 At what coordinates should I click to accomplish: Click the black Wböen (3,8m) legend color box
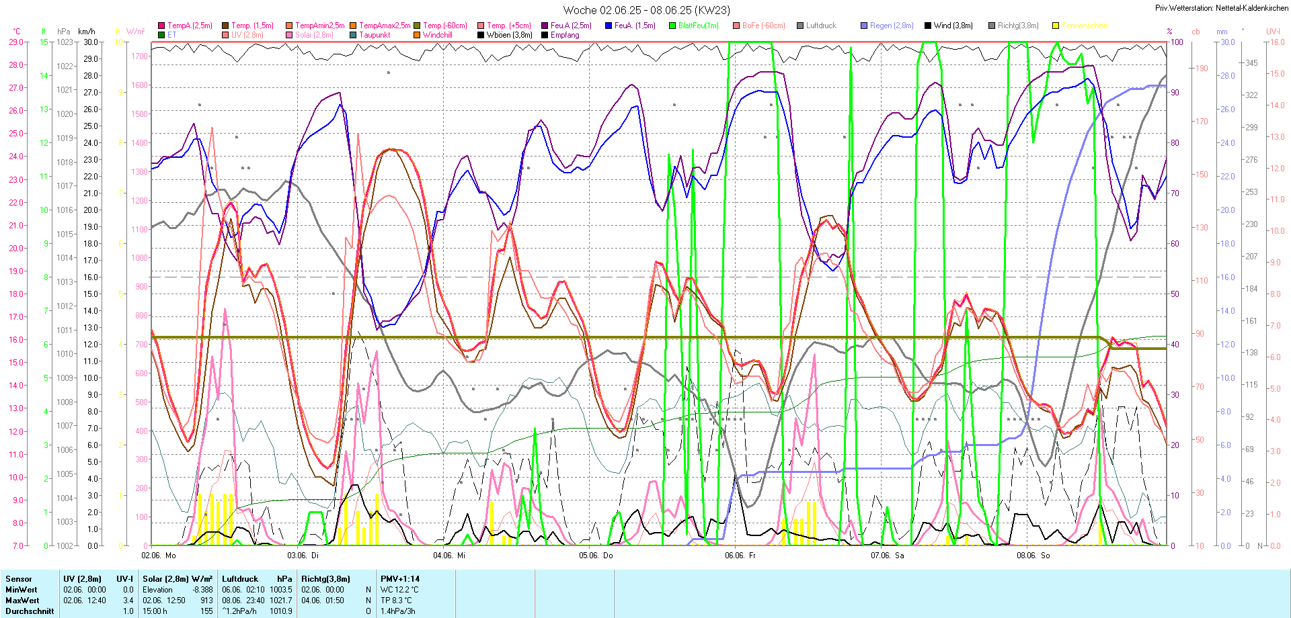[481, 35]
